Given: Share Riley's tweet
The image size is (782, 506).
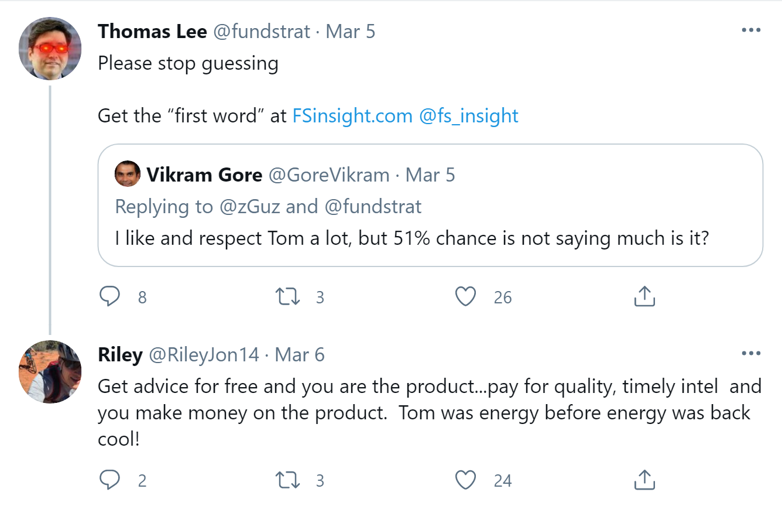Looking at the screenshot, I should [644, 480].
